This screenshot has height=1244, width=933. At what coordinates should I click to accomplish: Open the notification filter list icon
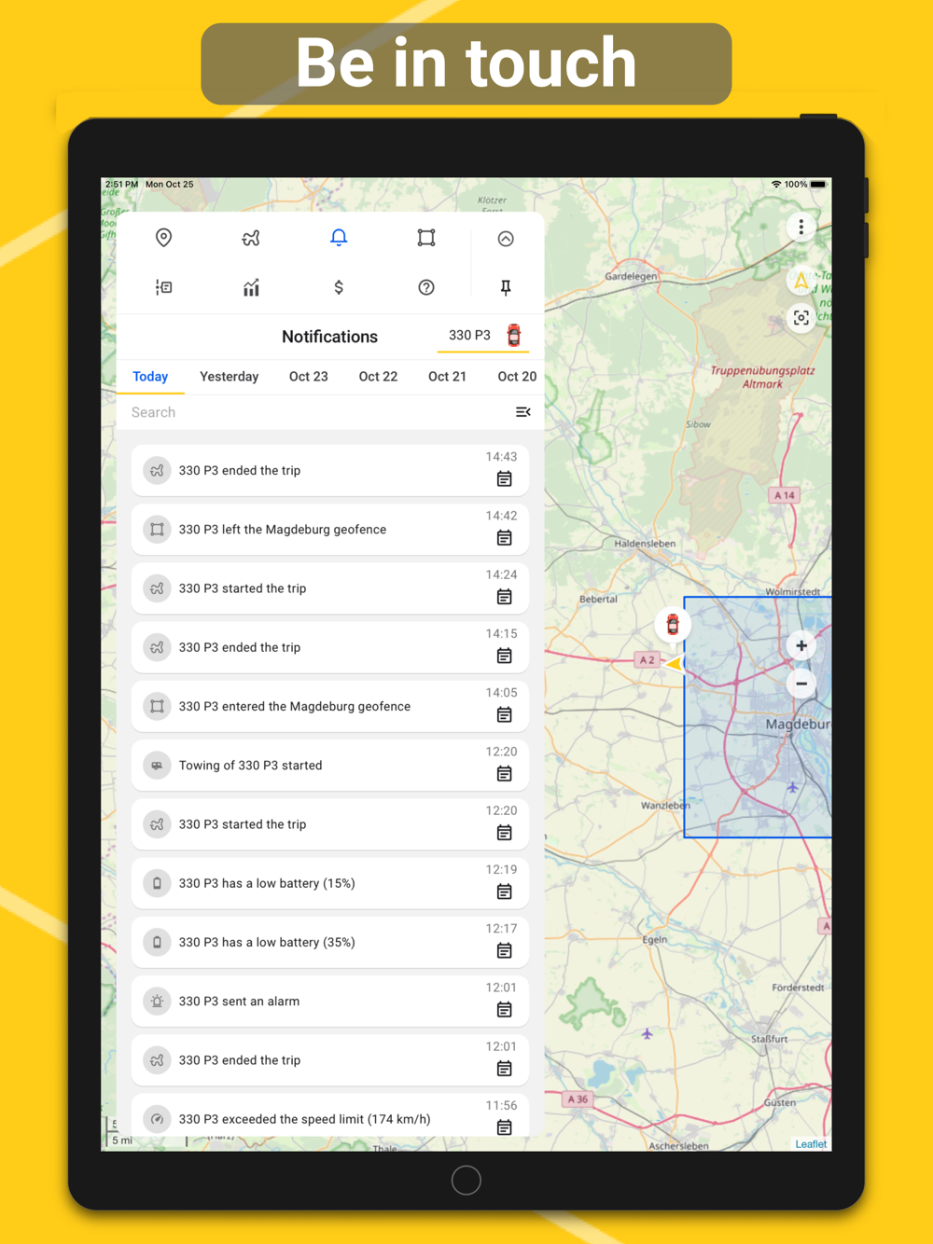523,412
